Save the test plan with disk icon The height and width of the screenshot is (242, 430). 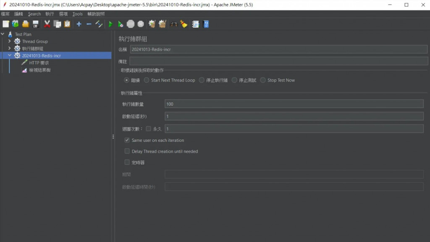(x=36, y=24)
